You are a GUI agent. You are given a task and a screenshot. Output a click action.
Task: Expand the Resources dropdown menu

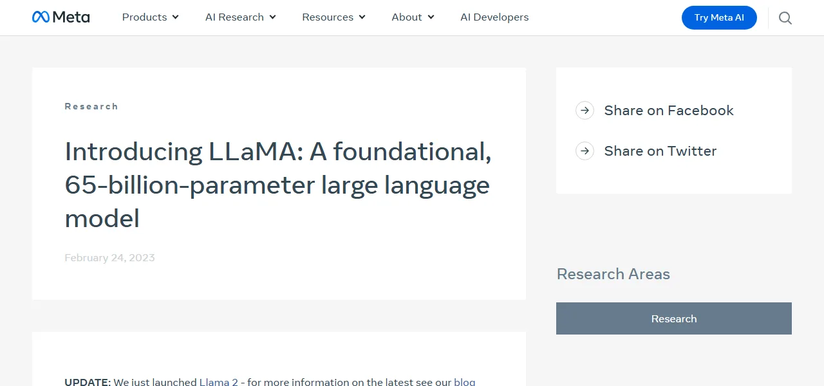334,17
